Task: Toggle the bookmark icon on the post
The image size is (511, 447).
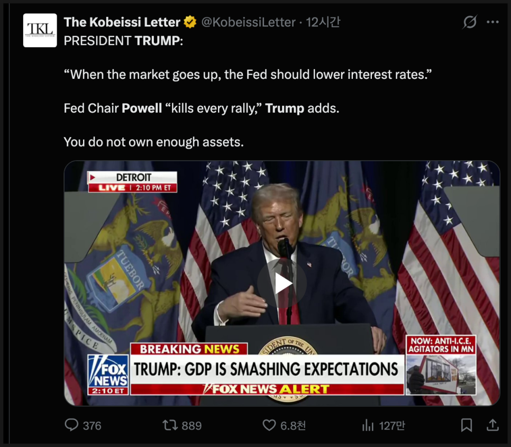Action: tap(466, 425)
